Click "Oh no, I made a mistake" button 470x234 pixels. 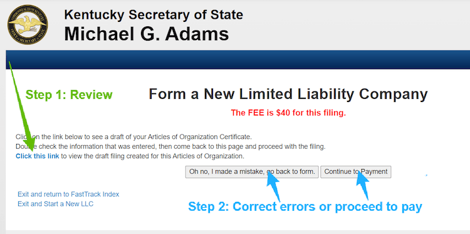252,172
